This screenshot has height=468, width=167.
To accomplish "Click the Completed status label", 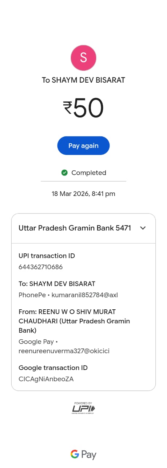I will click(x=89, y=173).
